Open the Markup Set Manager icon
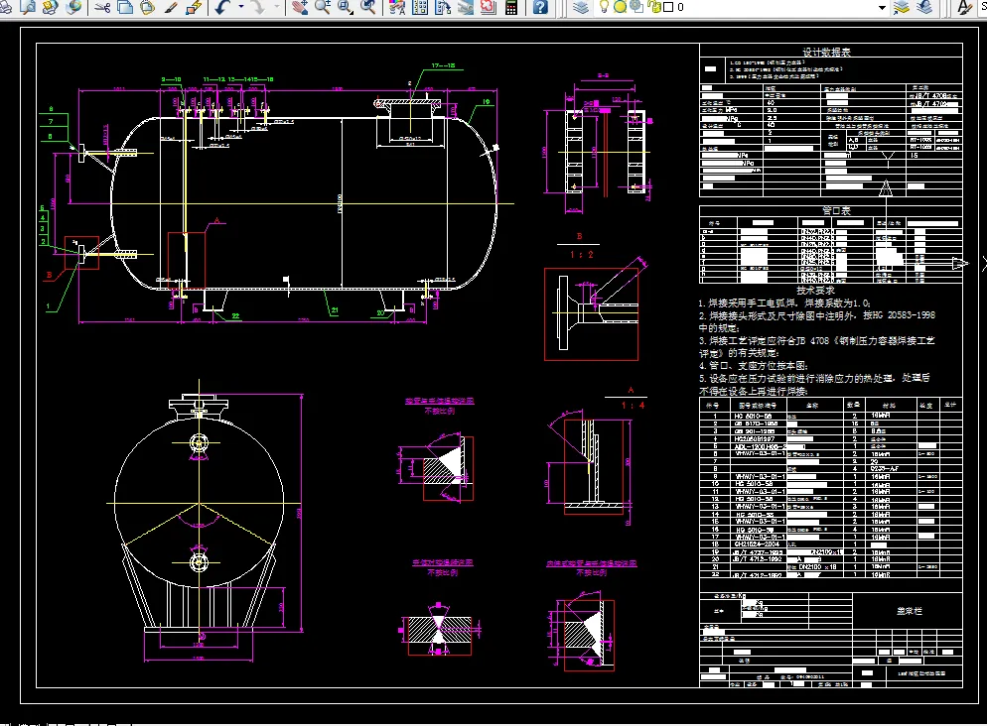Screen dimensions: 987x726 click(x=489, y=7)
